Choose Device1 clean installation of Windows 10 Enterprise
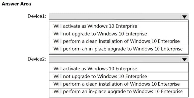 pos(119,42)
